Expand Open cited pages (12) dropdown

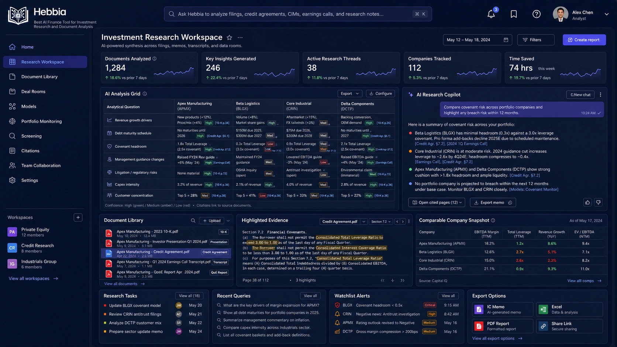pyautogui.click(x=437, y=202)
